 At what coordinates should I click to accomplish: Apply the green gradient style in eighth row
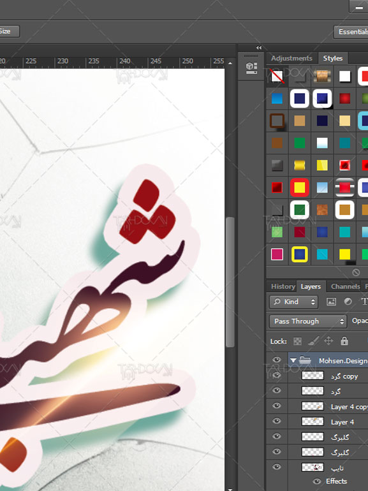[x=277, y=232]
